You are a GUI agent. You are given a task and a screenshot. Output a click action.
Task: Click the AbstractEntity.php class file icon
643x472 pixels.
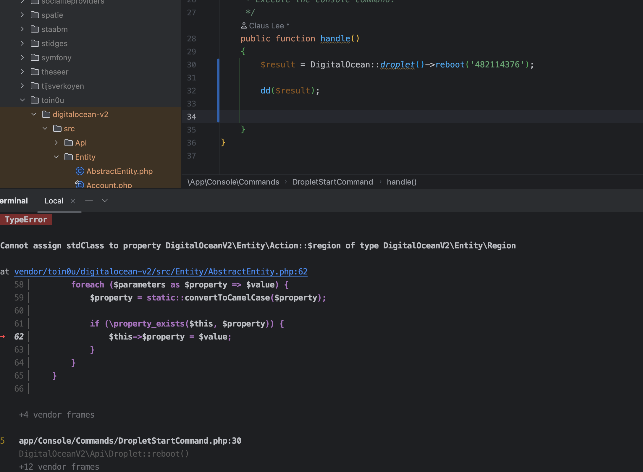coord(80,171)
